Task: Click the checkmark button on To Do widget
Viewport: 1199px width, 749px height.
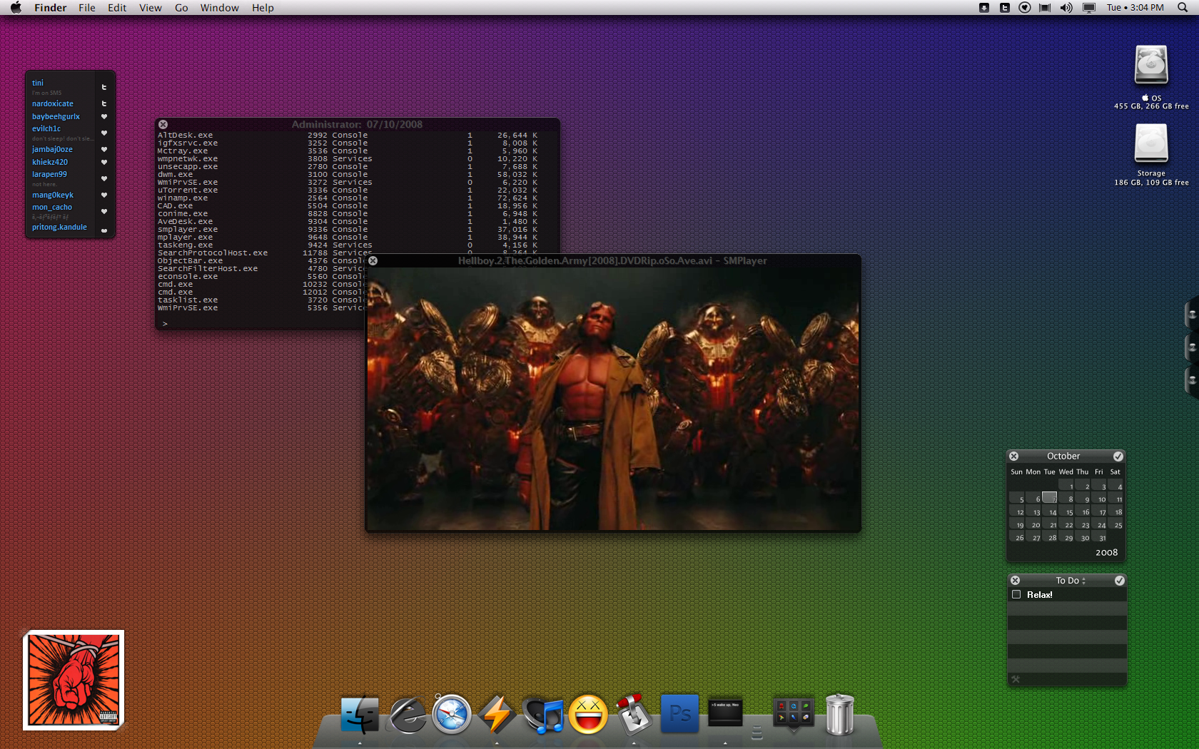Action: click(x=1119, y=581)
